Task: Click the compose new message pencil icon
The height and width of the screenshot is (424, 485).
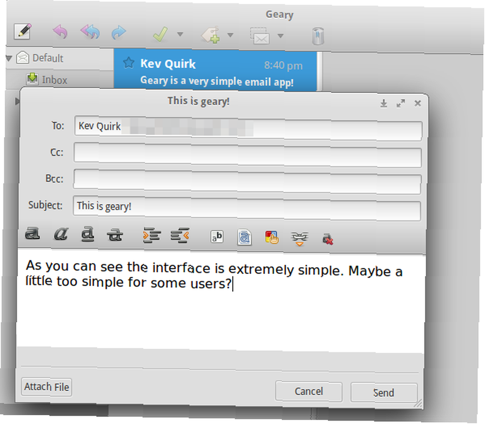Action: click(x=23, y=31)
